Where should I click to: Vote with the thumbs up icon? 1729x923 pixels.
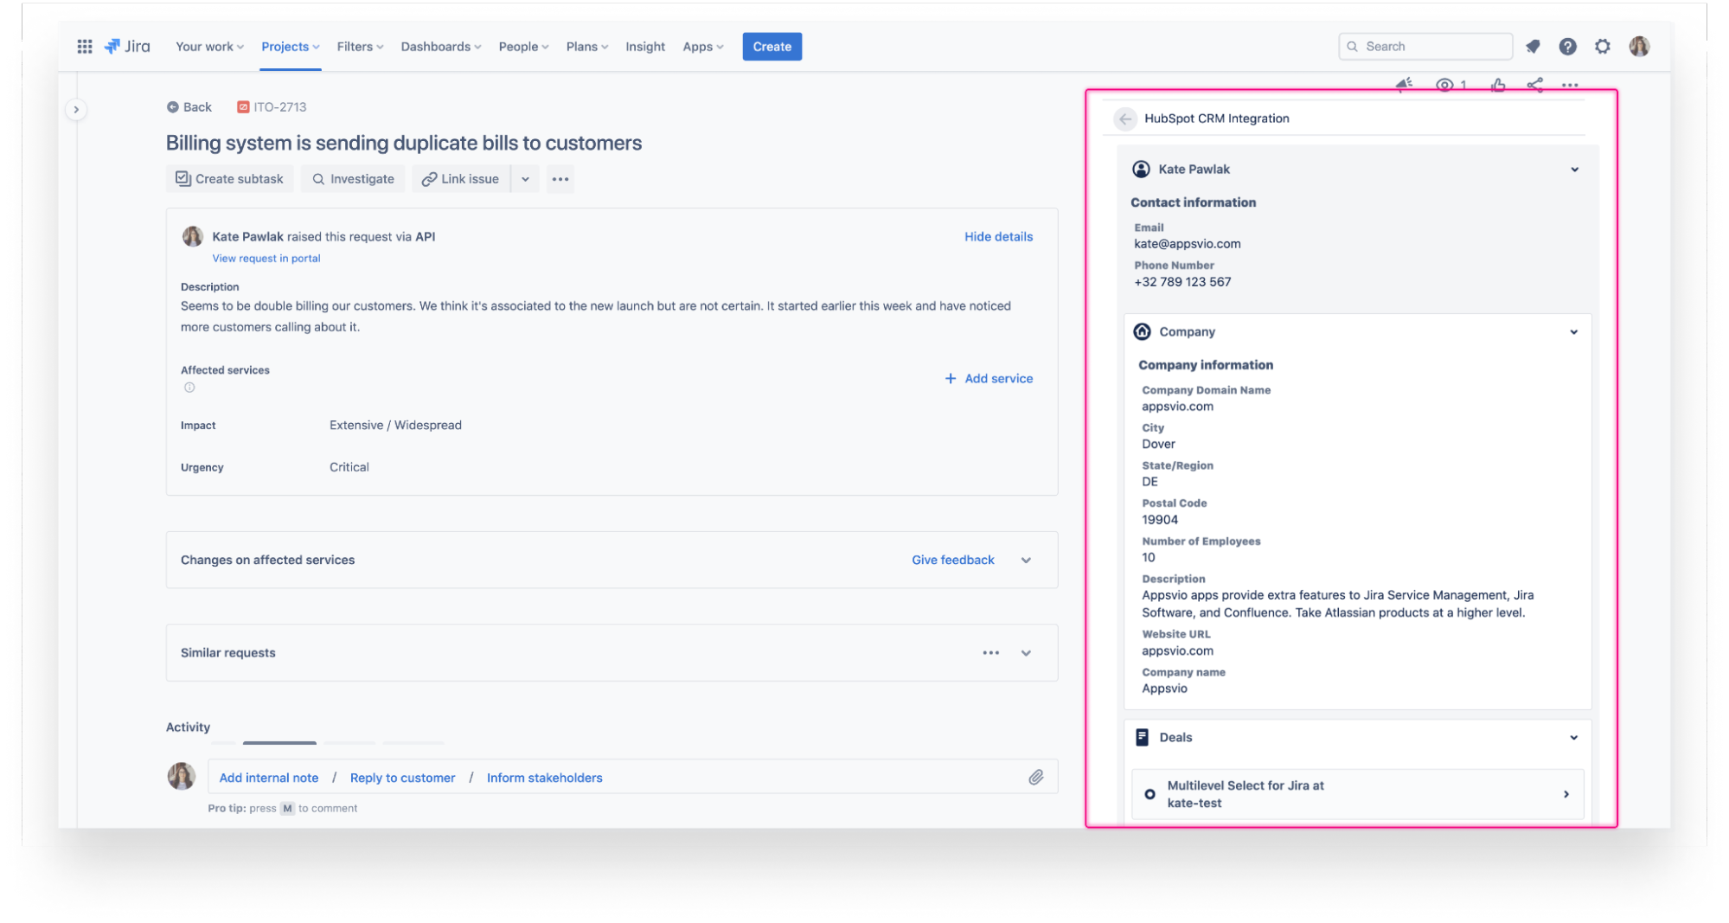pos(1498,85)
